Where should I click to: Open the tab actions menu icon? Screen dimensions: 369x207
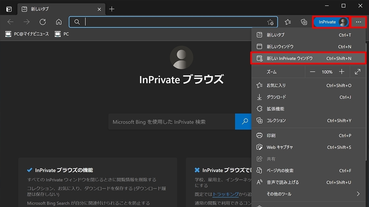[9, 9]
